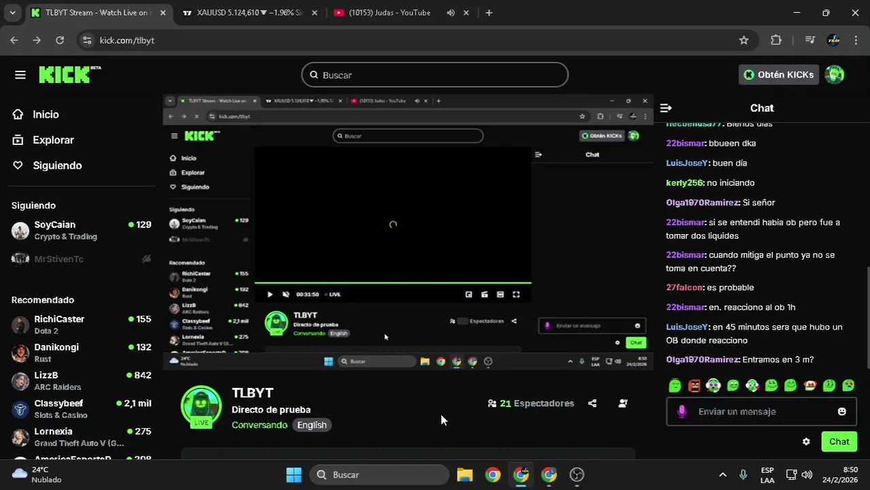Open recommended channel Danikongi
This screenshot has height=490, width=870.
tap(82, 353)
